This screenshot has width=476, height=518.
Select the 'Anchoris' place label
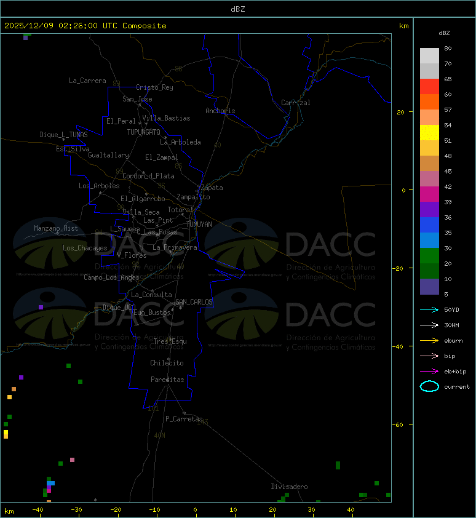point(220,111)
